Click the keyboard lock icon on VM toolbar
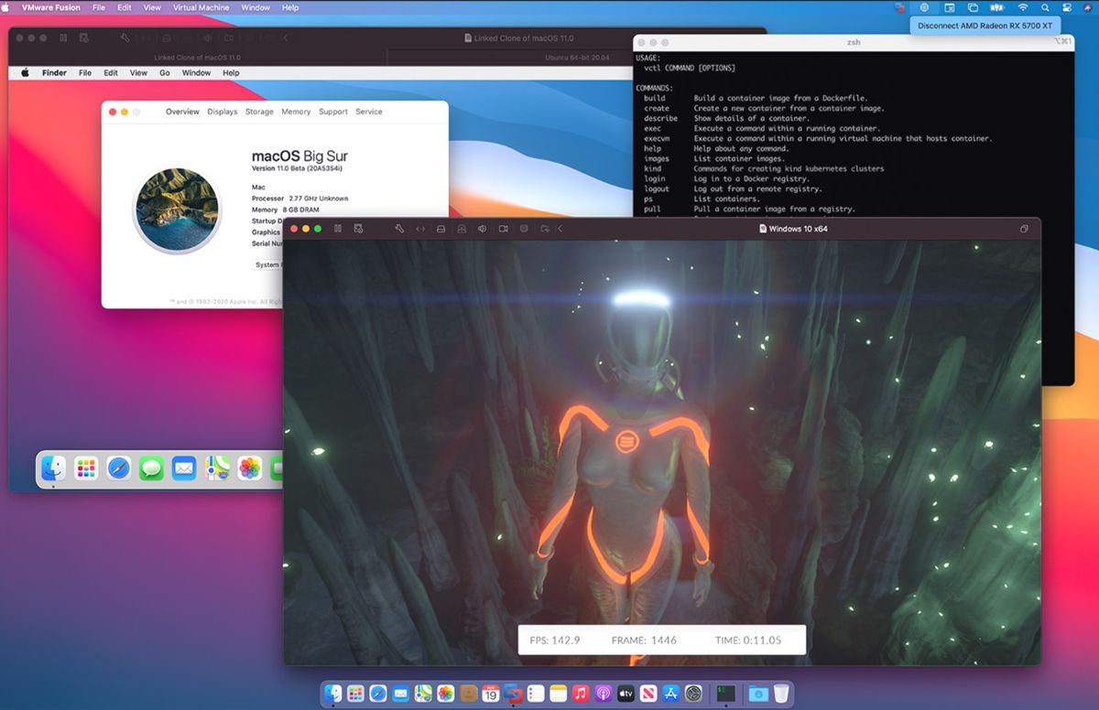1099x710 pixels. [461, 229]
